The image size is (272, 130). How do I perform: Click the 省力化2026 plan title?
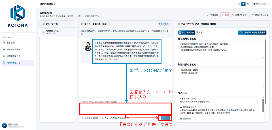(46, 13)
